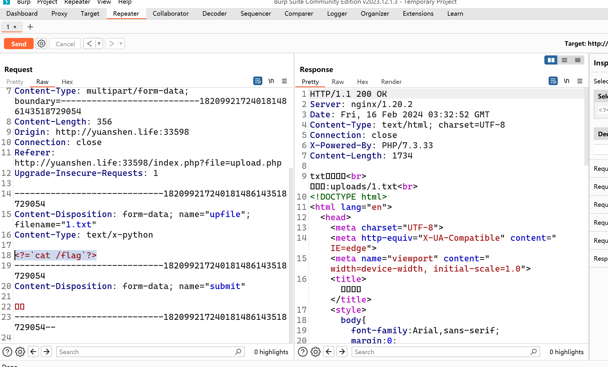Go to next request in history
The height and width of the screenshot is (367, 608).
click(x=111, y=44)
